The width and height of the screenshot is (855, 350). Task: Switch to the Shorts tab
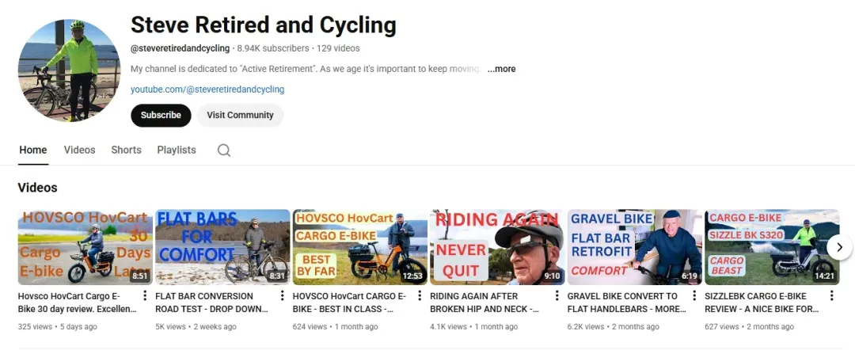126,150
